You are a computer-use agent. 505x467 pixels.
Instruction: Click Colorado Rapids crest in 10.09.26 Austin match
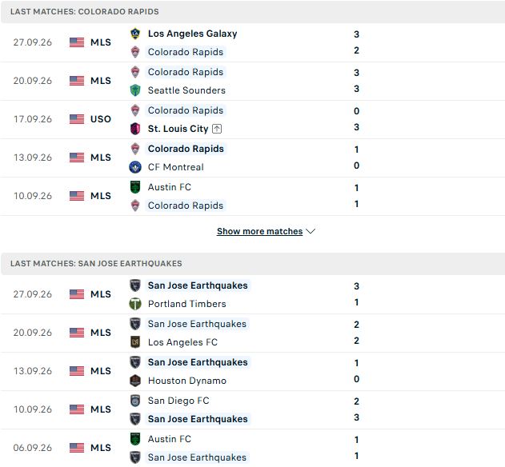tap(135, 206)
